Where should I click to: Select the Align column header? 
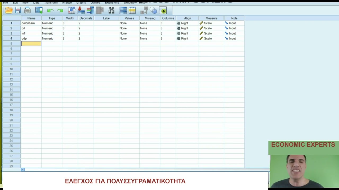(188, 18)
